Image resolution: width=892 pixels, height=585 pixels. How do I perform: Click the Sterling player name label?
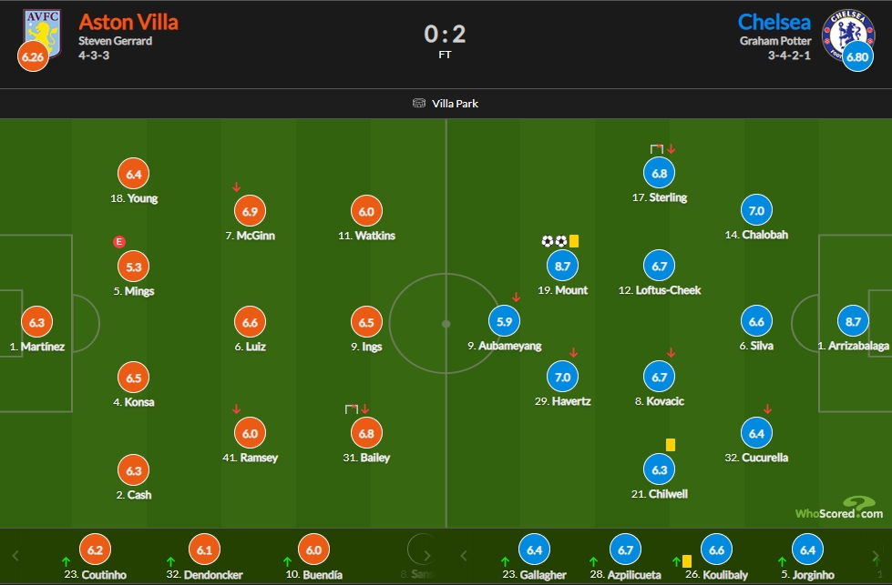(660, 197)
